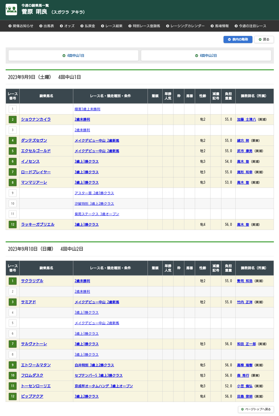This screenshot has height=416, width=279.
Task: Open trainer 勢司 和浩 link
Action: [x=245, y=281]
